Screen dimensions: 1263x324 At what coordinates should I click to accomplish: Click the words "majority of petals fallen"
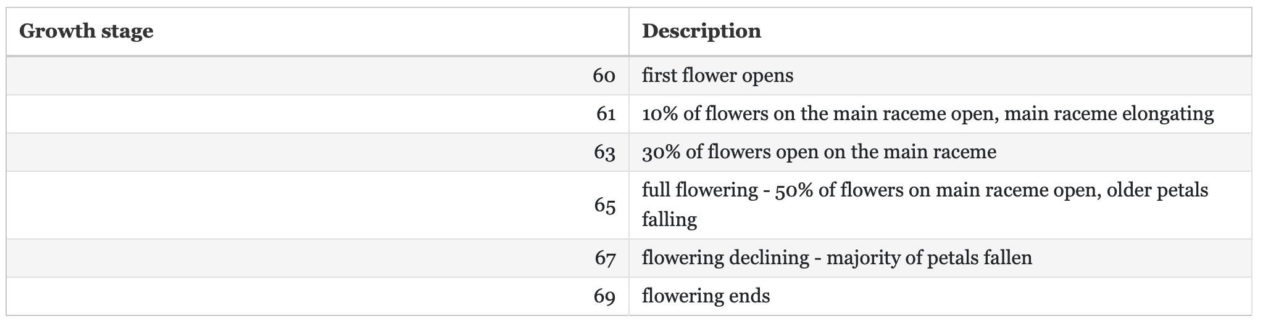[x=929, y=257]
